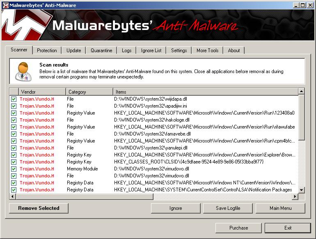The height and width of the screenshot is (239, 316).
Task: Sort list by the Vendor column header
Action: [x=42, y=92]
